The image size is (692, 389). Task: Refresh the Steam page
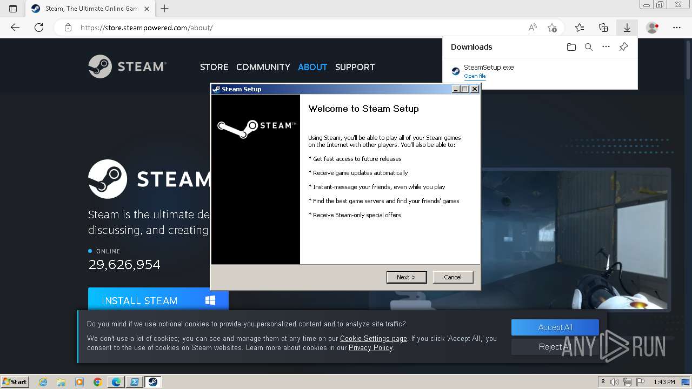click(39, 28)
